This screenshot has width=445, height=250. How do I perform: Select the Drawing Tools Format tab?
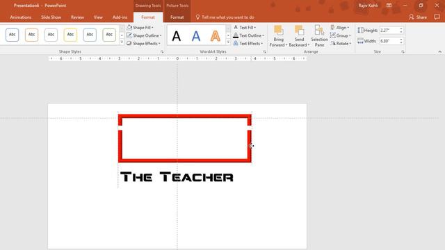tap(148, 17)
